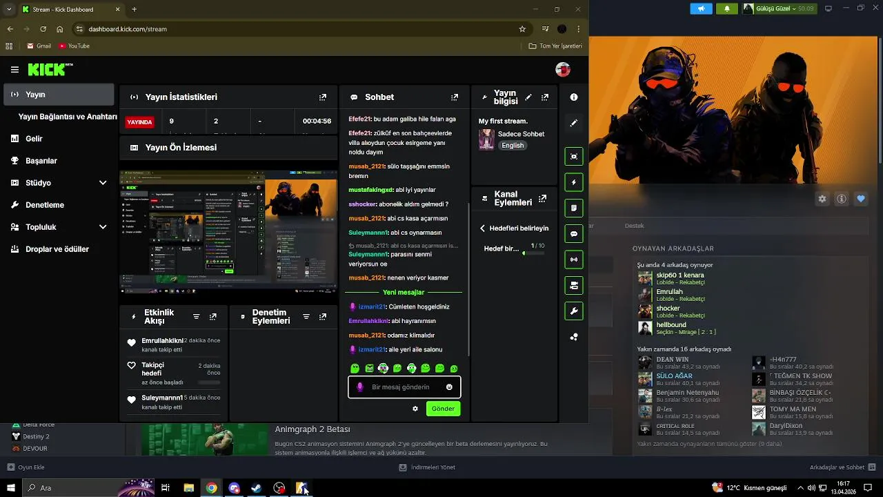This screenshot has height=497, width=883.
Task: Open Destek tab in Steam
Action: coord(634,226)
